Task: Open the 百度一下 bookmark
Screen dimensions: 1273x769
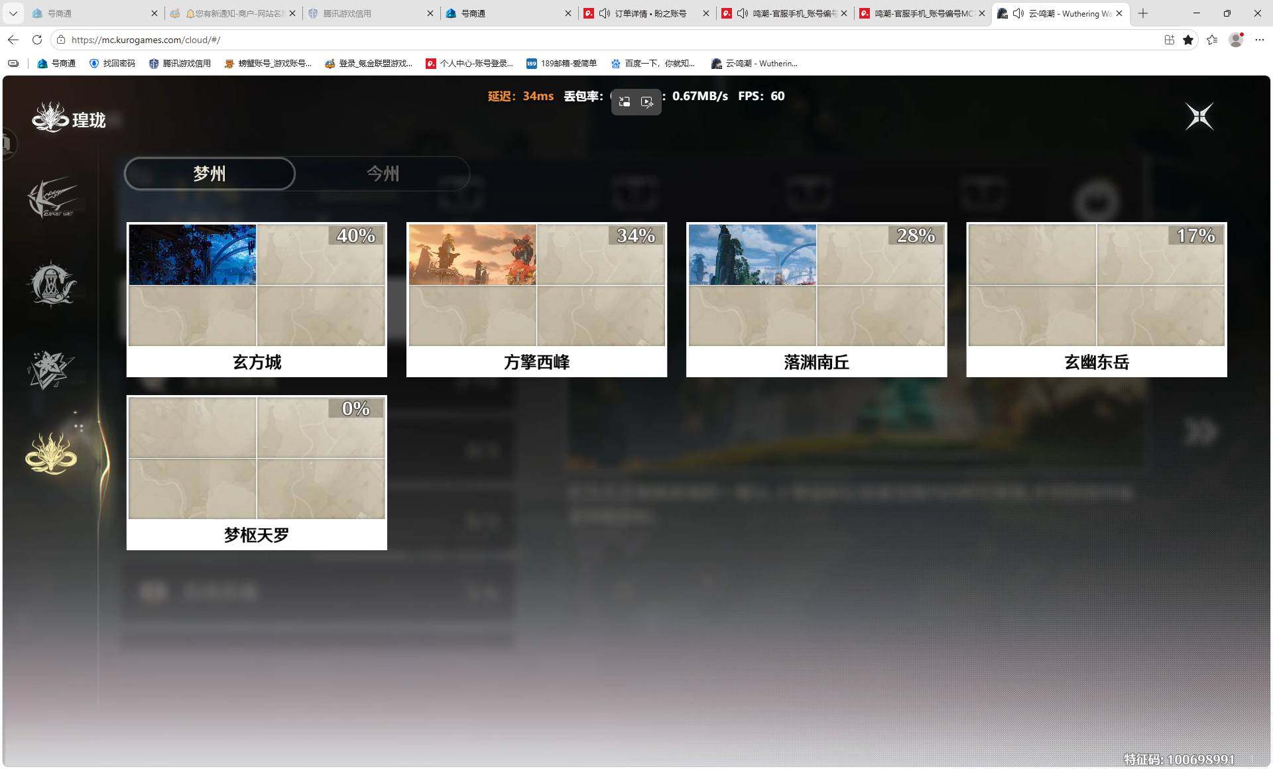Action: [653, 64]
